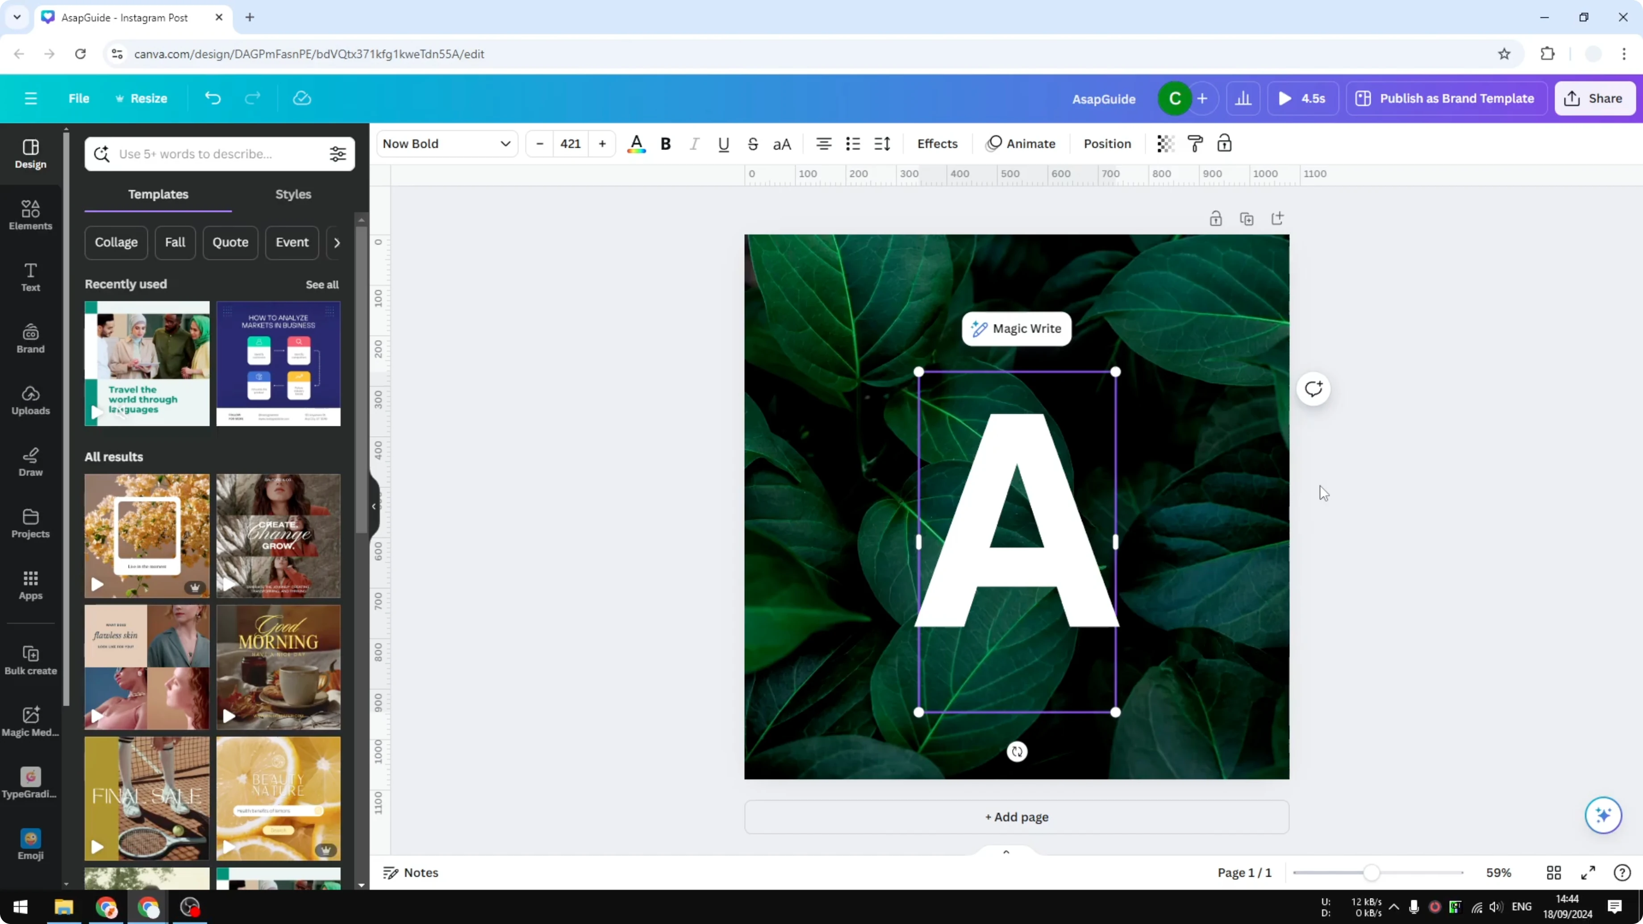Redo the last action
The height and width of the screenshot is (924, 1643).
(x=253, y=98)
